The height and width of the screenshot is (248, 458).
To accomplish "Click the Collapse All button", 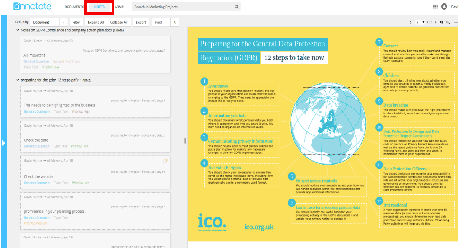I will (x=119, y=23).
